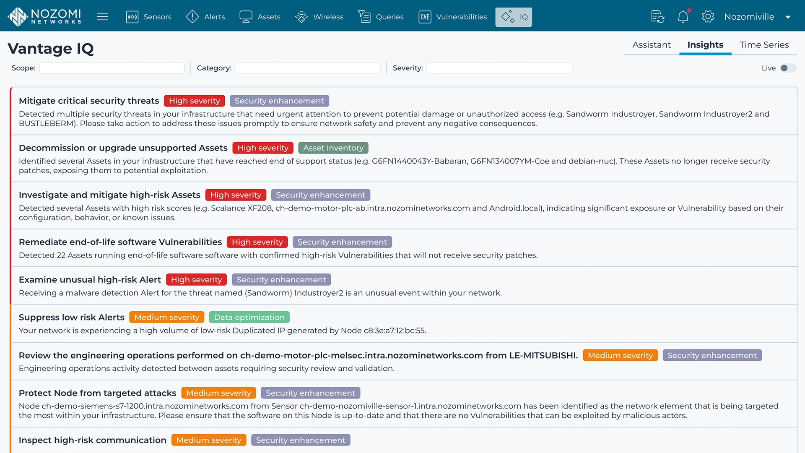Viewport: 805px width, 453px height.
Task: Open the hamburger navigation menu
Action: click(x=103, y=17)
